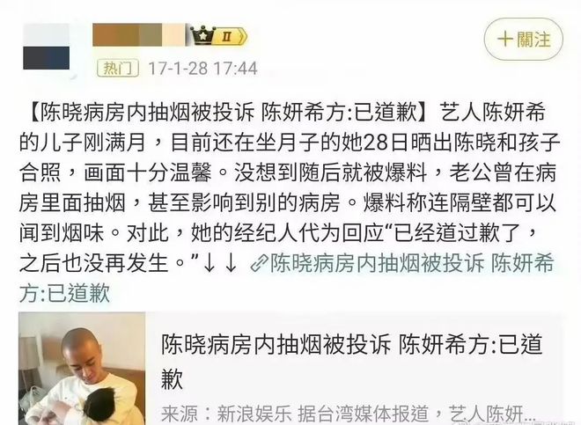Click the chain link icon before article link
Viewport: 581px width, 425px height.
(x=260, y=264)
